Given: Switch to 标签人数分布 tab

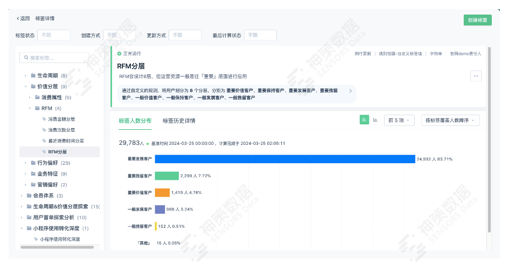Looking at the screenshot, I should point(135,121).
